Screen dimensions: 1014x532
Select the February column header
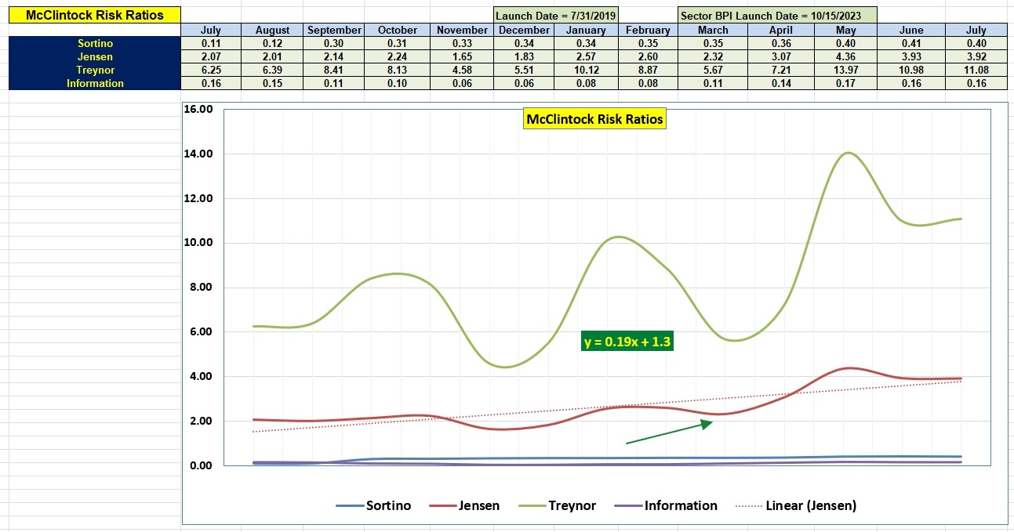(649, 30)
